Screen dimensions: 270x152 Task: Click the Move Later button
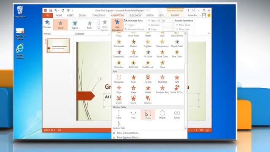coord(183,30)
